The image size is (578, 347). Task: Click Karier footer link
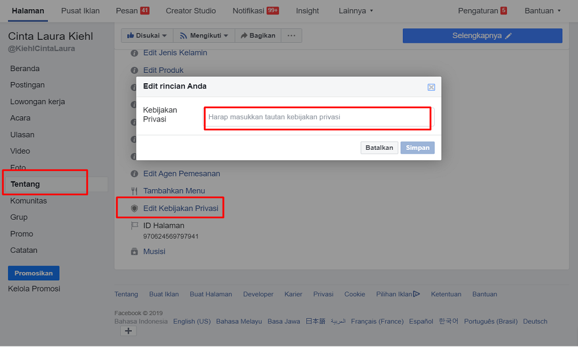click(293, 294)
